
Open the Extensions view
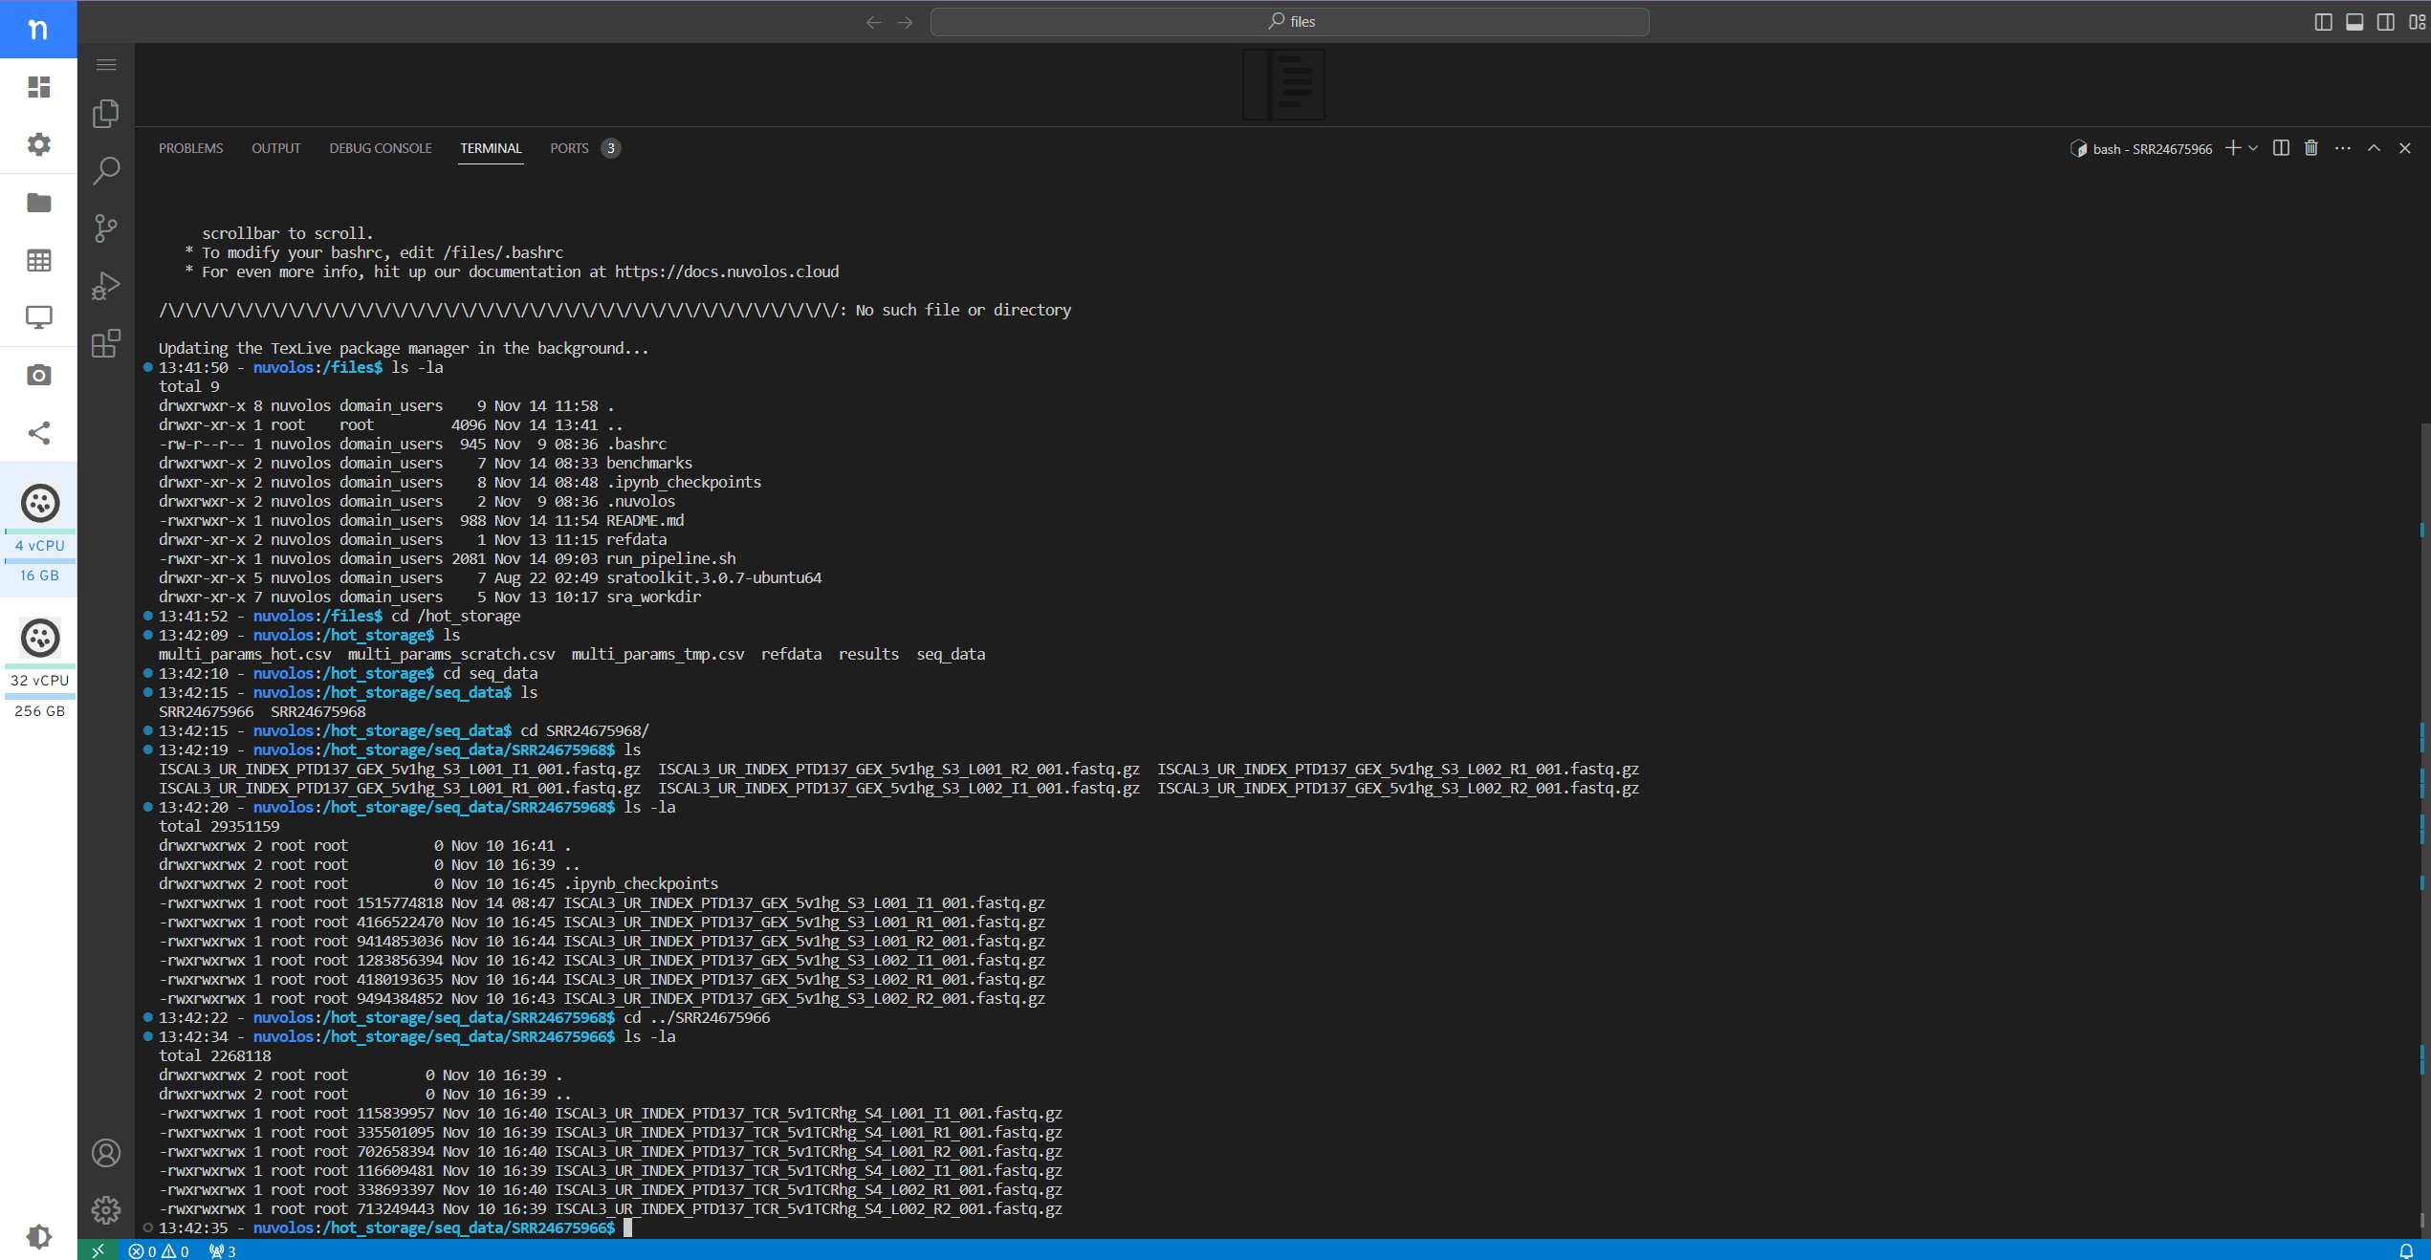click(106, 343)
